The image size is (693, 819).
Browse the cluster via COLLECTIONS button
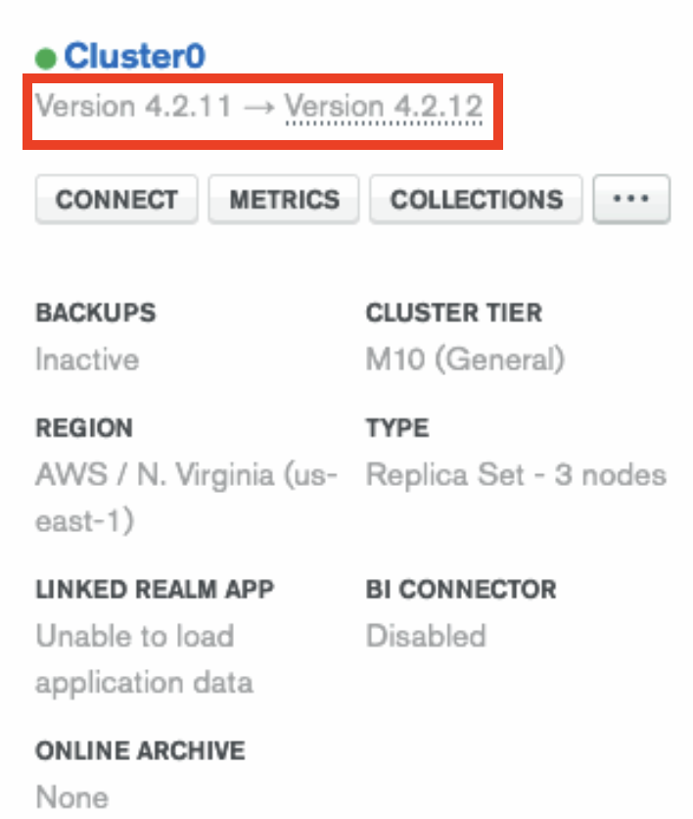[x=476, y=200]
